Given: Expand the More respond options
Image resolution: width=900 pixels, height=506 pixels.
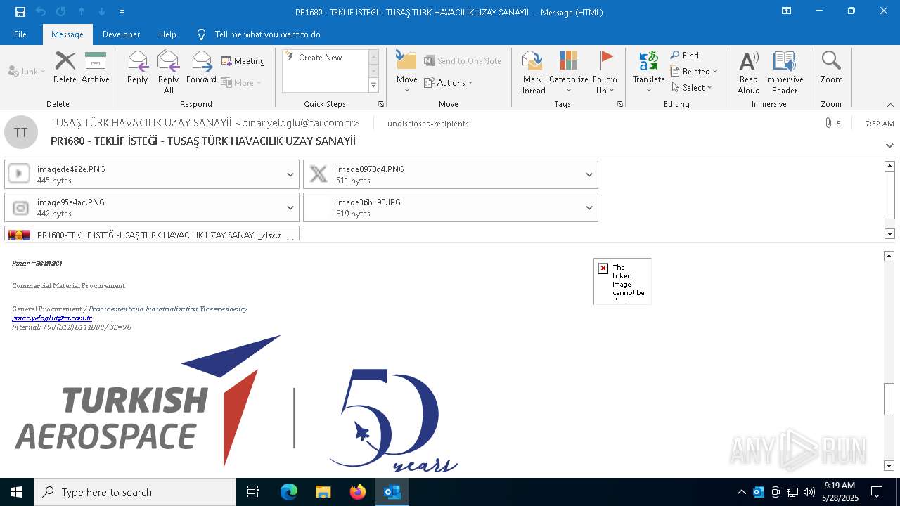Looking at the screenshot, I should click(241, 82).
